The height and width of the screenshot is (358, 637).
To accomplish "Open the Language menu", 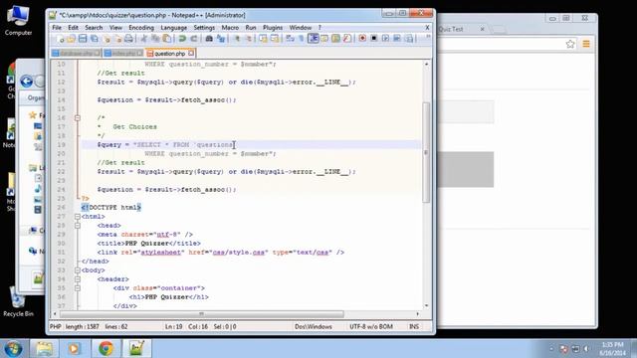I will coord(174,28).
